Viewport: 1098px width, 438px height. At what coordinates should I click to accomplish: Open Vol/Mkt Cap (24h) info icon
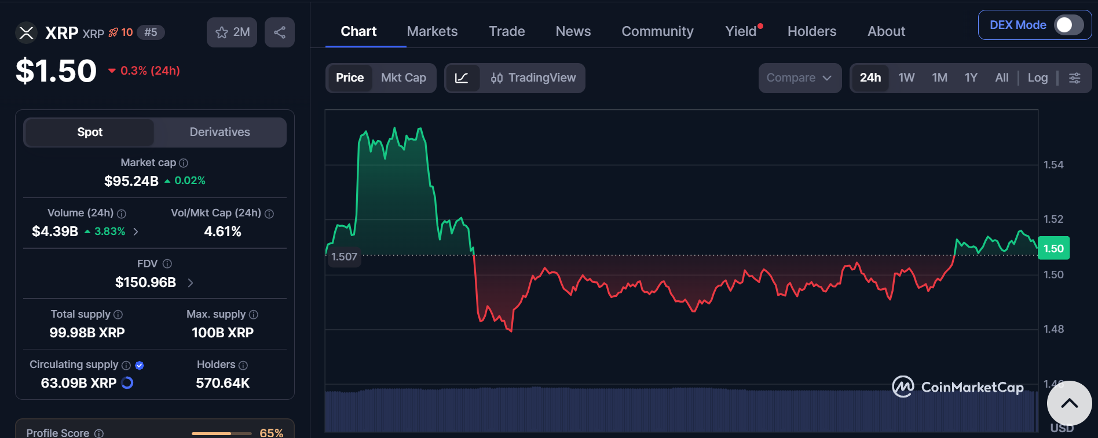[x=269, y=214]
